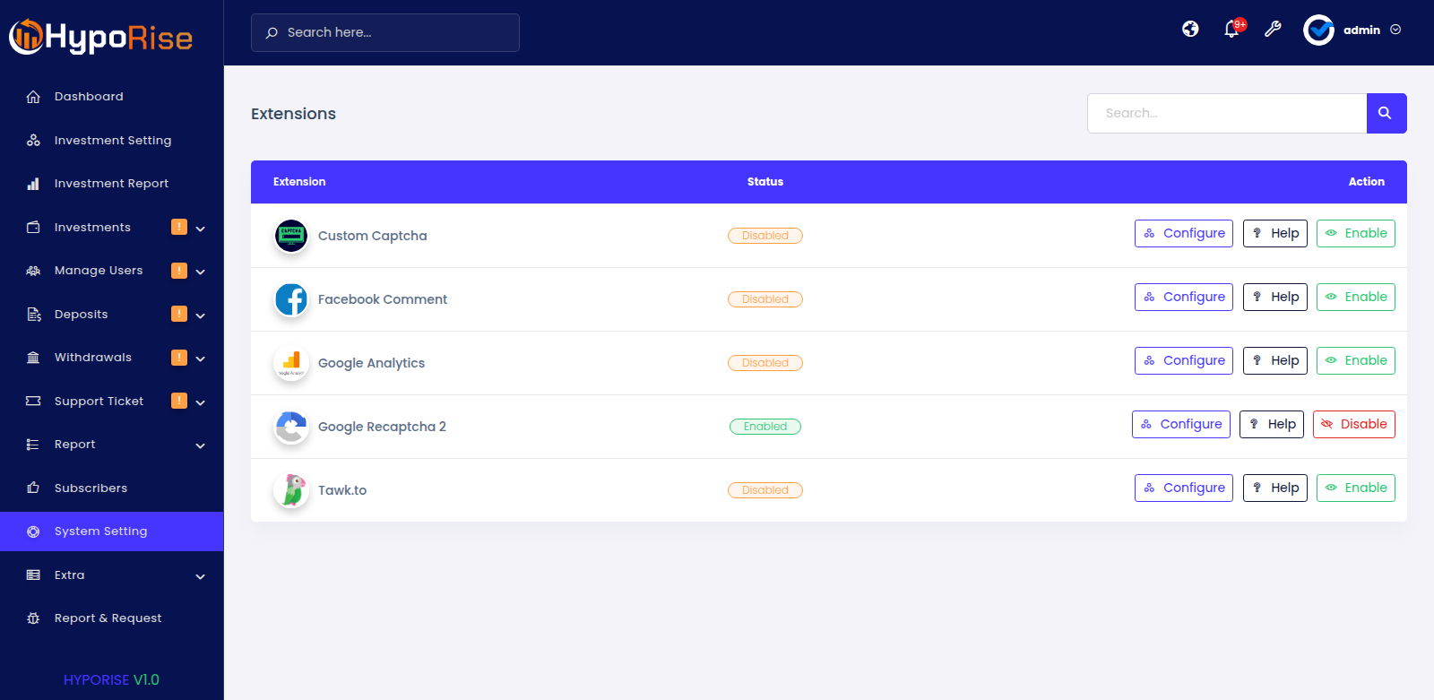Viewport: 1434px width, 700px height.
Task: Enable the Custom Captcha extension
Action: pyautogui.click(x=1355, y=233)
